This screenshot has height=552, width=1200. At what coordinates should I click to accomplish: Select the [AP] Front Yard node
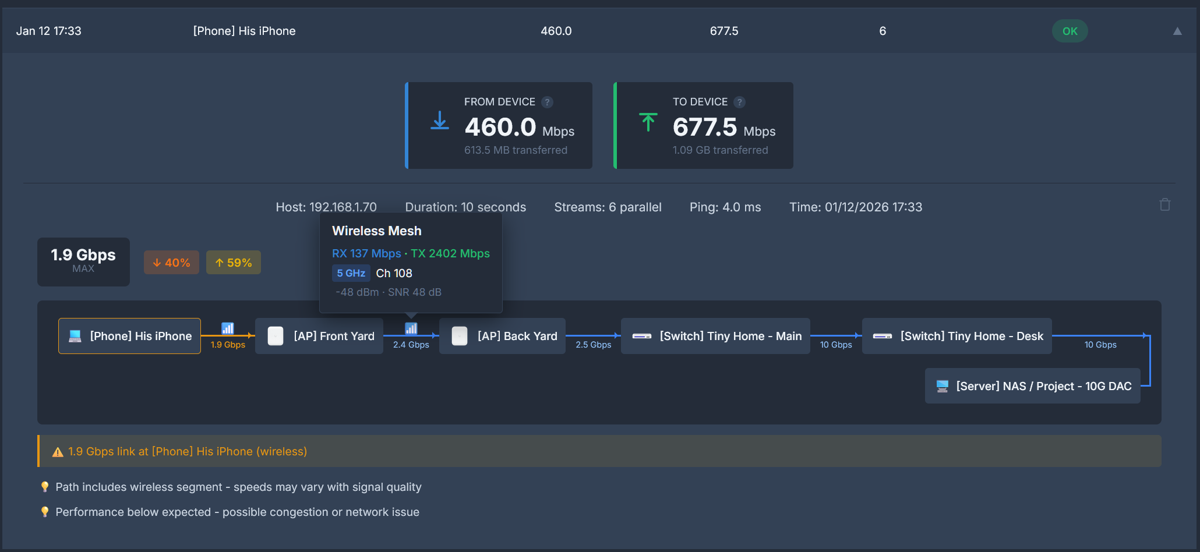point(319,336)
